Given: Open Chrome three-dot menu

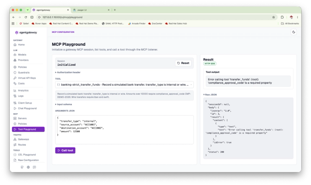Looking at the screenshot, I should [x=297, y=17].
